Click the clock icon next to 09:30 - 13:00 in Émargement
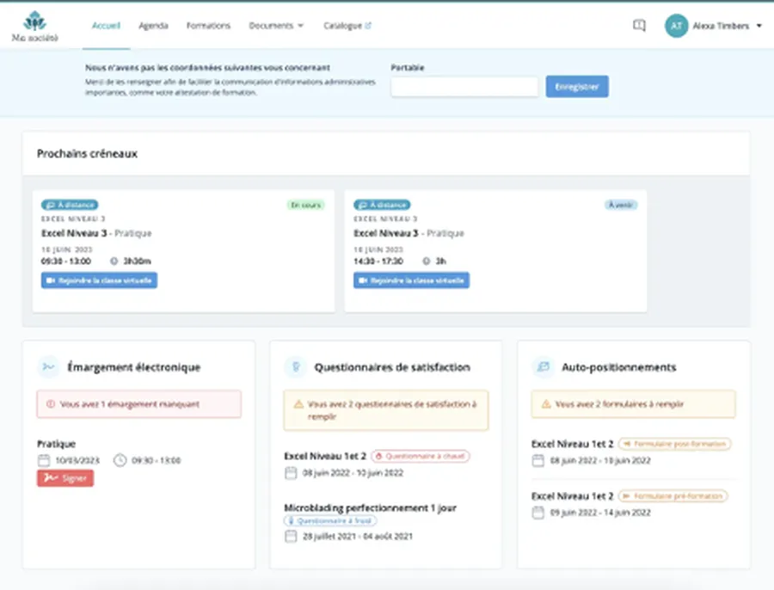Viewport: 774px width, 590px height. tap(120, 460)
